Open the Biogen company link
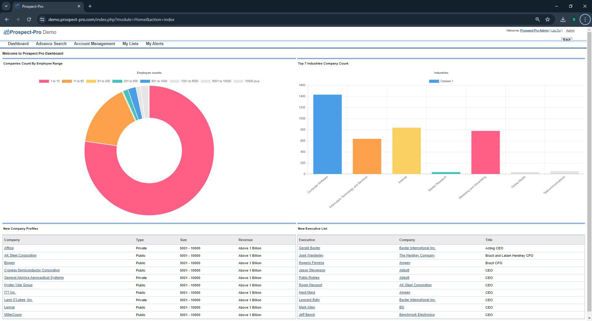Screen dimensions: 592x321 point(9,263)
